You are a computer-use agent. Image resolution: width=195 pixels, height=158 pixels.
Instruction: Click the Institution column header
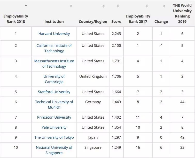pyautogui.click(x=54, y=22)
